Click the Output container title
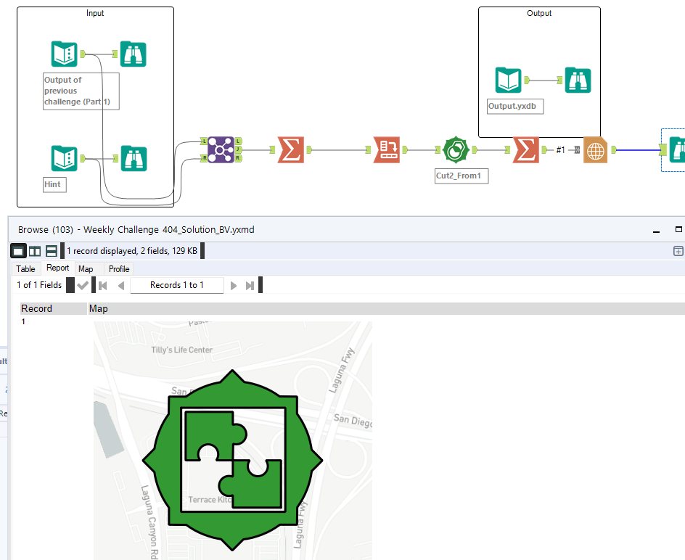Viewport: 685px width, 560px height. coord(539,13)
